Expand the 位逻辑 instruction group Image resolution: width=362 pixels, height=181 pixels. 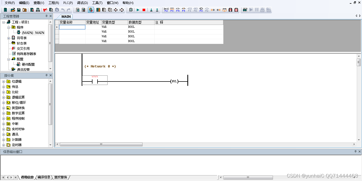click(4, 82)
